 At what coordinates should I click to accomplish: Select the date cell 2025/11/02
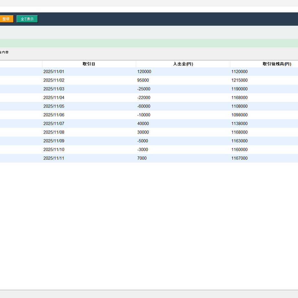click(x=54, y=80)
